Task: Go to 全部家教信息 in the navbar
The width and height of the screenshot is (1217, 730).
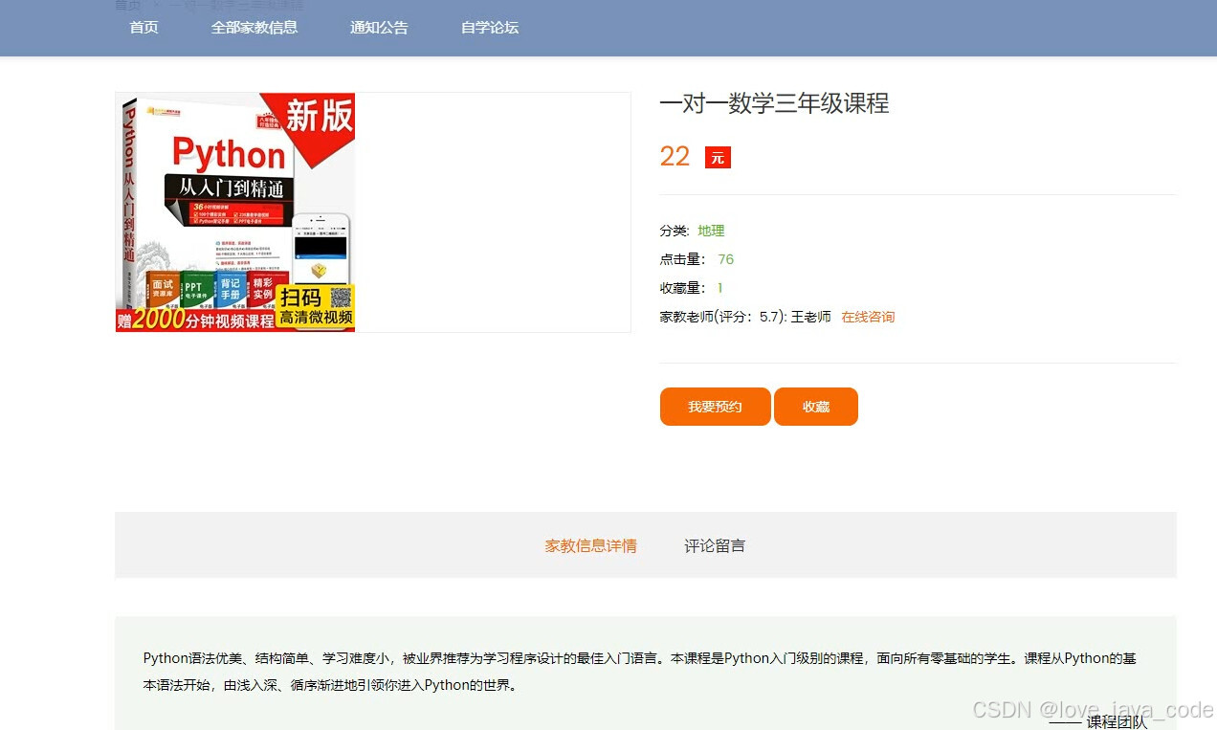Action: tap(254, 28)
